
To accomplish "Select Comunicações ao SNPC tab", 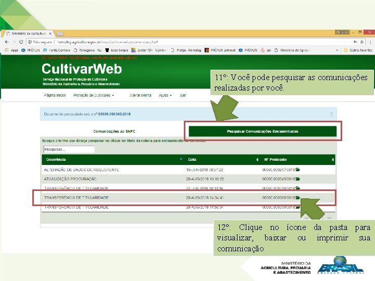I will pyautogui.click(x=114, y=132).
